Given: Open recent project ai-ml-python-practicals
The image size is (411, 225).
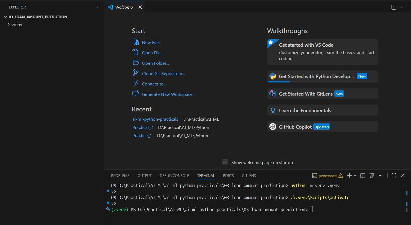Looking at the screenshot, I should click(155, 119).
